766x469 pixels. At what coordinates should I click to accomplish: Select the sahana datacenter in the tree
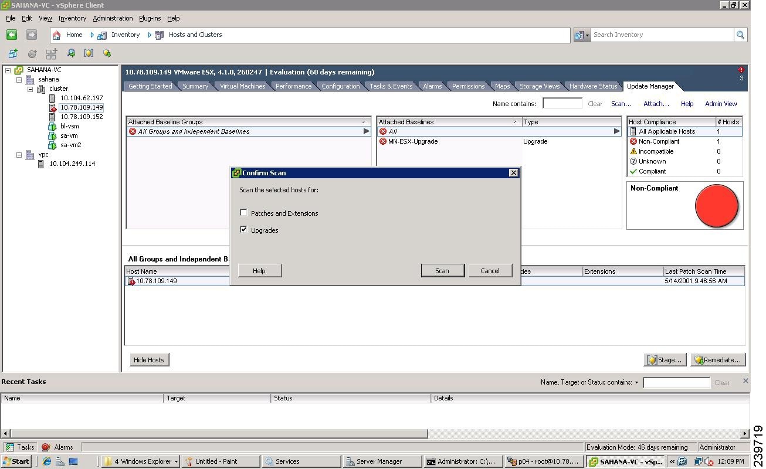pyautogui.click(x=49, y=79)
